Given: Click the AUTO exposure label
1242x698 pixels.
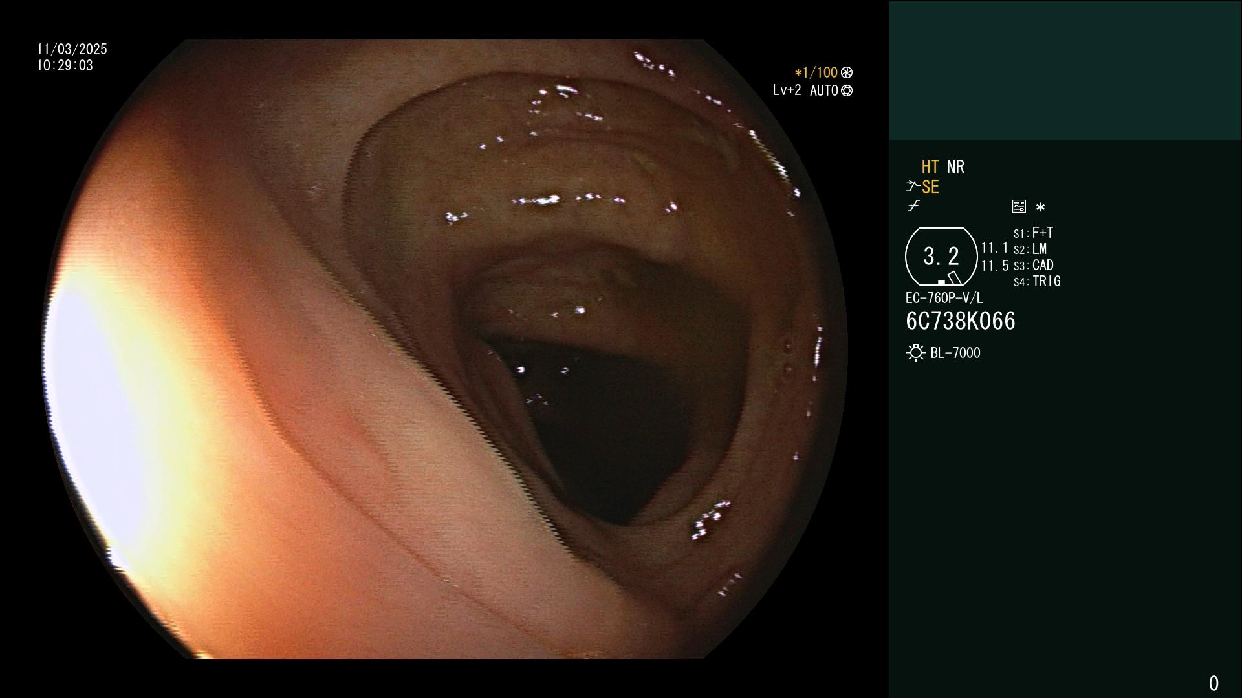Looking at the screenshot, I should tap(824, 90).
